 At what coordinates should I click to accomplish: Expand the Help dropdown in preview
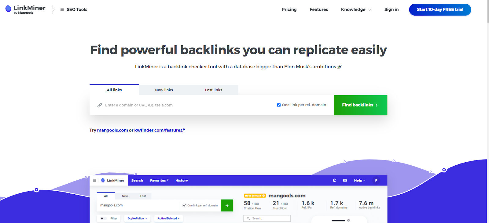pyautogui.click(x=359, y=180)
